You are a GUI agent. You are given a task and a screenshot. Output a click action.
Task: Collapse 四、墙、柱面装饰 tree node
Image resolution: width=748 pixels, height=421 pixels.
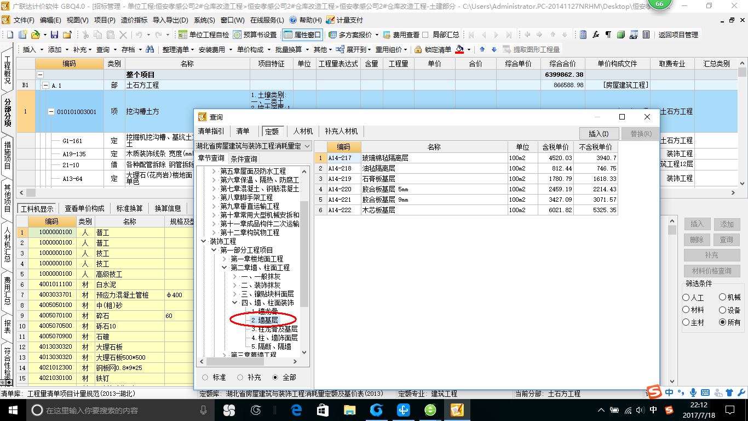coord(234,303)
